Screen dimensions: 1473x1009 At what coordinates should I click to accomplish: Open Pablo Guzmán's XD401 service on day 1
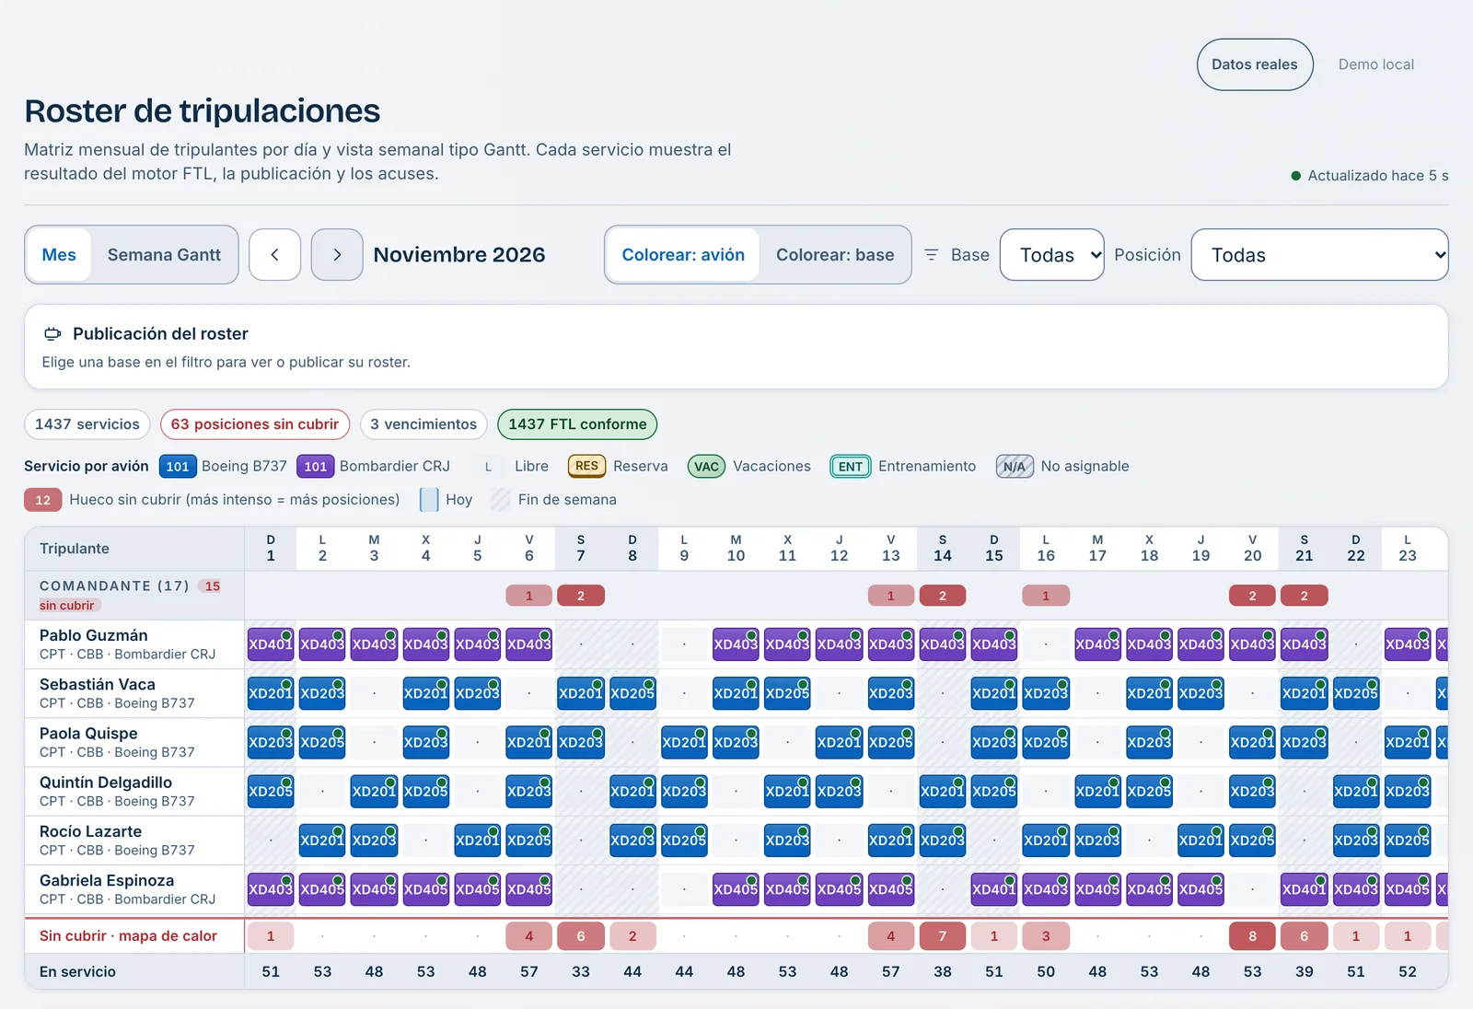(x=271, y=644)
